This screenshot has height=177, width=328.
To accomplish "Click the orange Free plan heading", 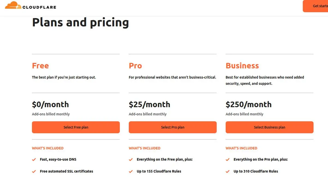I will click(x=40, y=66).
